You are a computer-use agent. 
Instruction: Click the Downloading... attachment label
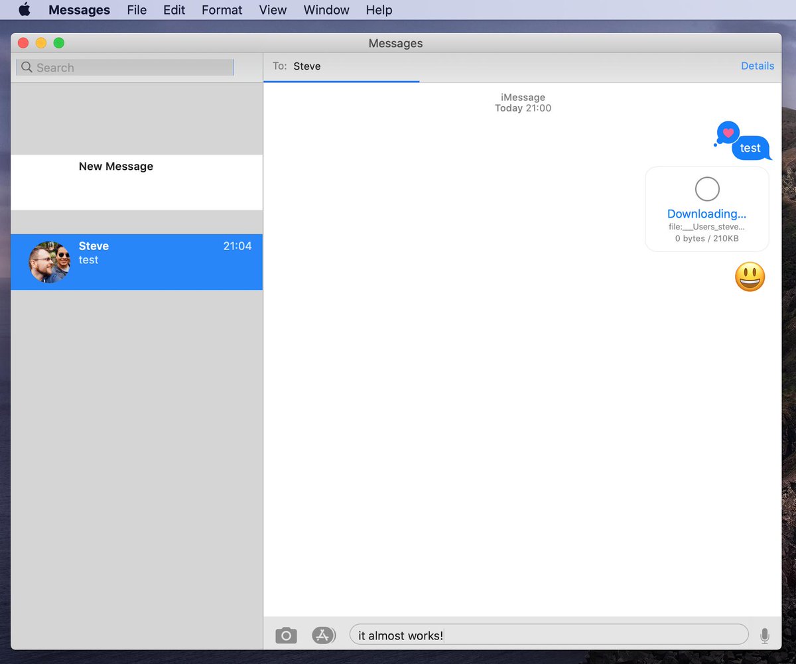(x=706, y=214)
